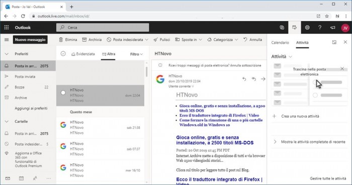Open heading link Gioca online, gratis e senza installazione
Viewport: 352px width, 185px height.
tap(215, 140)
